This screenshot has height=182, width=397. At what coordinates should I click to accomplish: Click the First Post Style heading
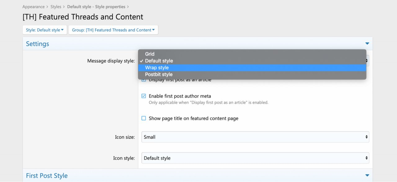point(47,176)
